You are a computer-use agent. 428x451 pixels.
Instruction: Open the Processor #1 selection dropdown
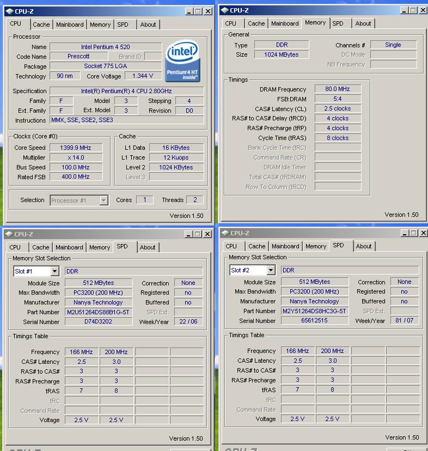tap(103, 200)
